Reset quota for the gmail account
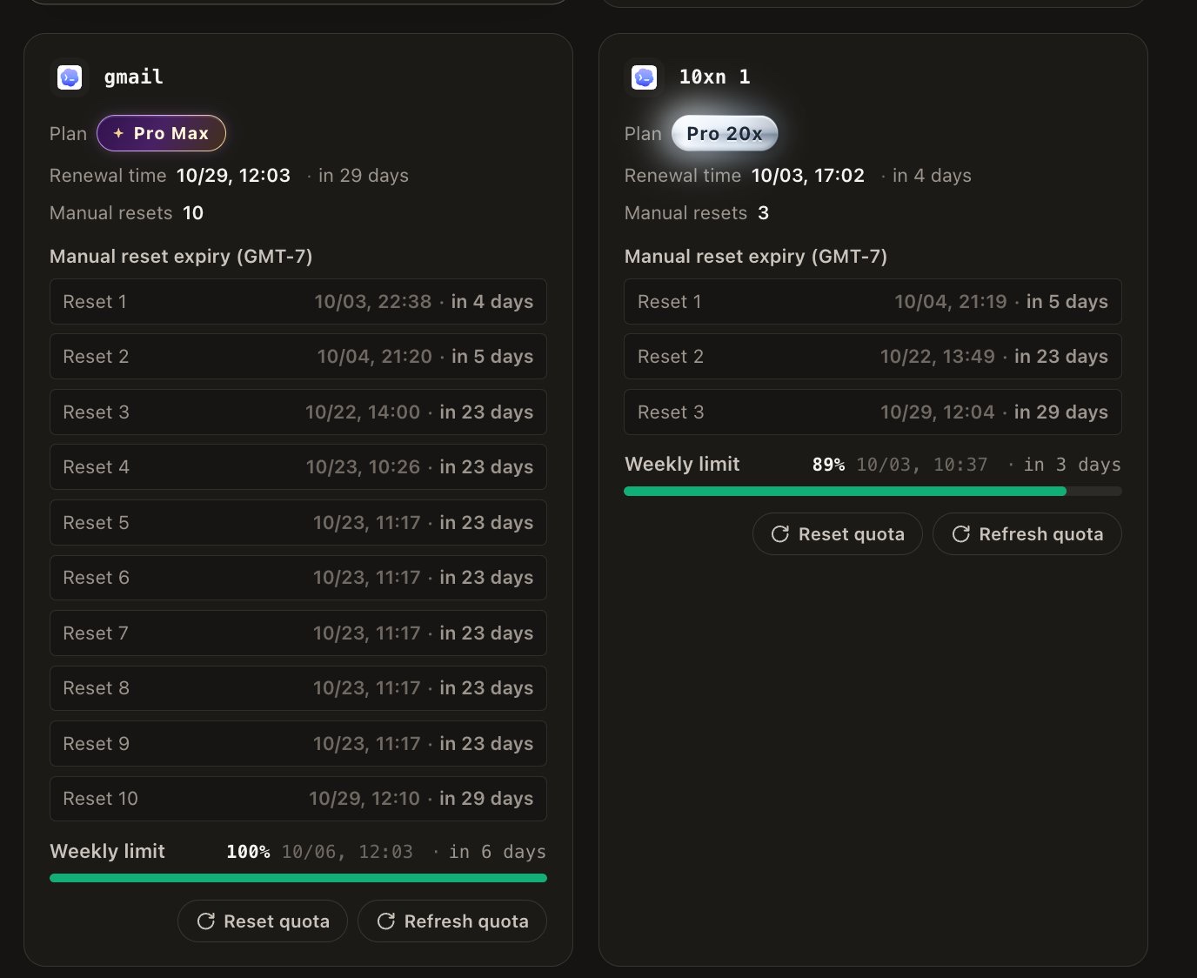 point(263,921)
